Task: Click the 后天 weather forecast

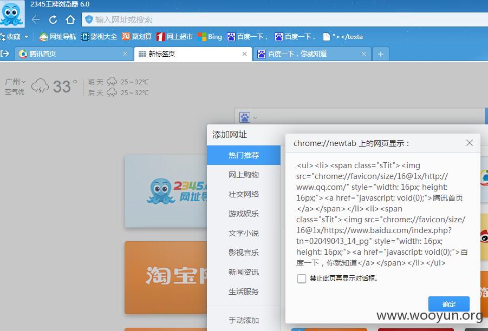Action: point(118,92)
